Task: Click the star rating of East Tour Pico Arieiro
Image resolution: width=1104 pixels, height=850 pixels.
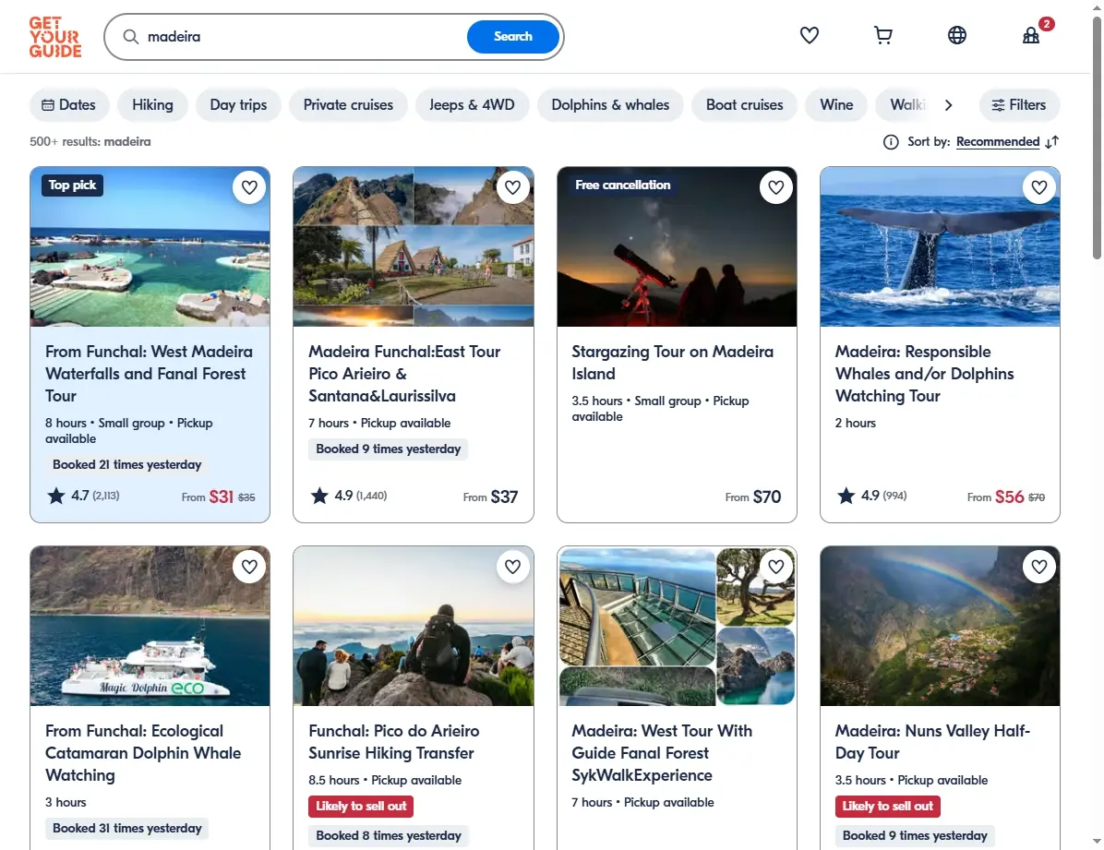Action: click(349, 496)
